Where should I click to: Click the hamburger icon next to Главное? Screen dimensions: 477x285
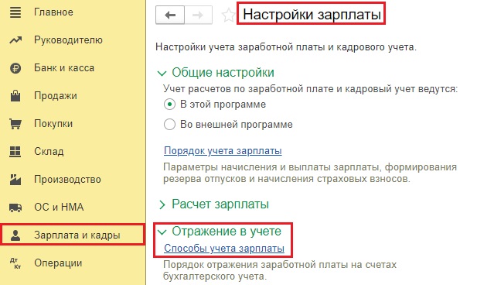point(15,12)
